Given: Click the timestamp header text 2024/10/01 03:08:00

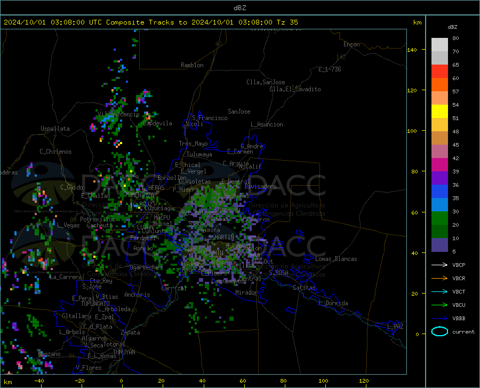Looking at the screenshot, I should [44, 22].
